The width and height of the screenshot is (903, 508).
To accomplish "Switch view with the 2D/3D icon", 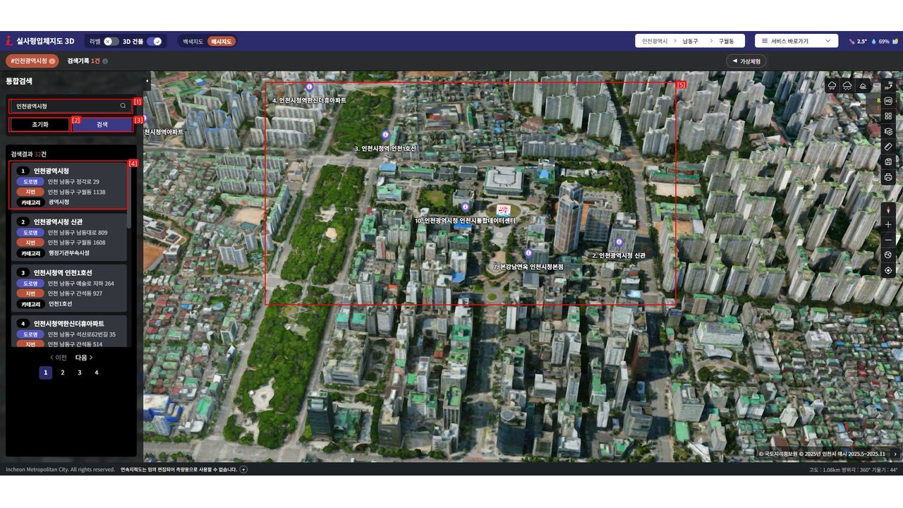I will [x=888, y=86].
